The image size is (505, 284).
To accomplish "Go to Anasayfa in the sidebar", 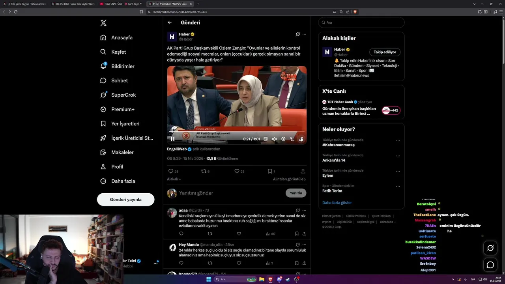I will (116, 37).
